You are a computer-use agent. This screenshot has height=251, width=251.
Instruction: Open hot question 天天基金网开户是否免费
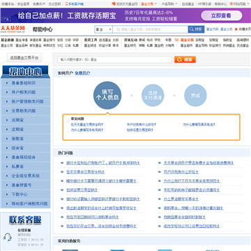coord(199,163)
